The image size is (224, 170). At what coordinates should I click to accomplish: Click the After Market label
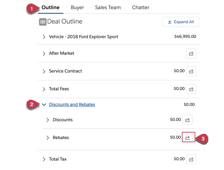tap(61, 53)
